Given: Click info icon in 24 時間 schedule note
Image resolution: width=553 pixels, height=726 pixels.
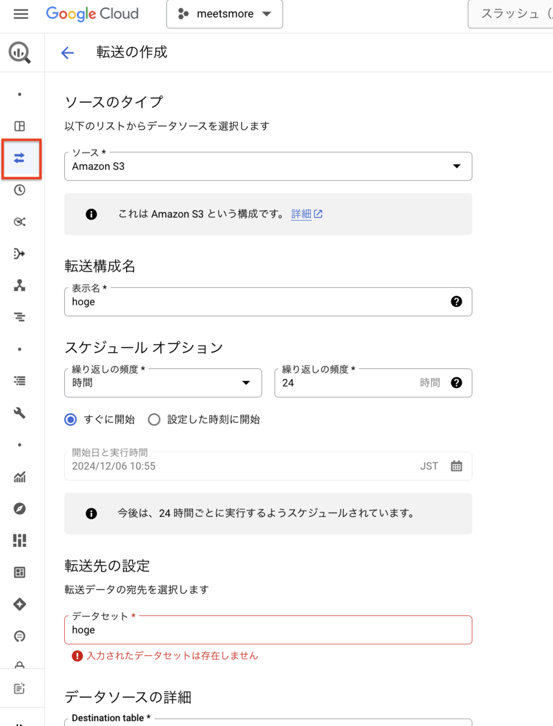Looking at the screenshot, I should point(91,514).
